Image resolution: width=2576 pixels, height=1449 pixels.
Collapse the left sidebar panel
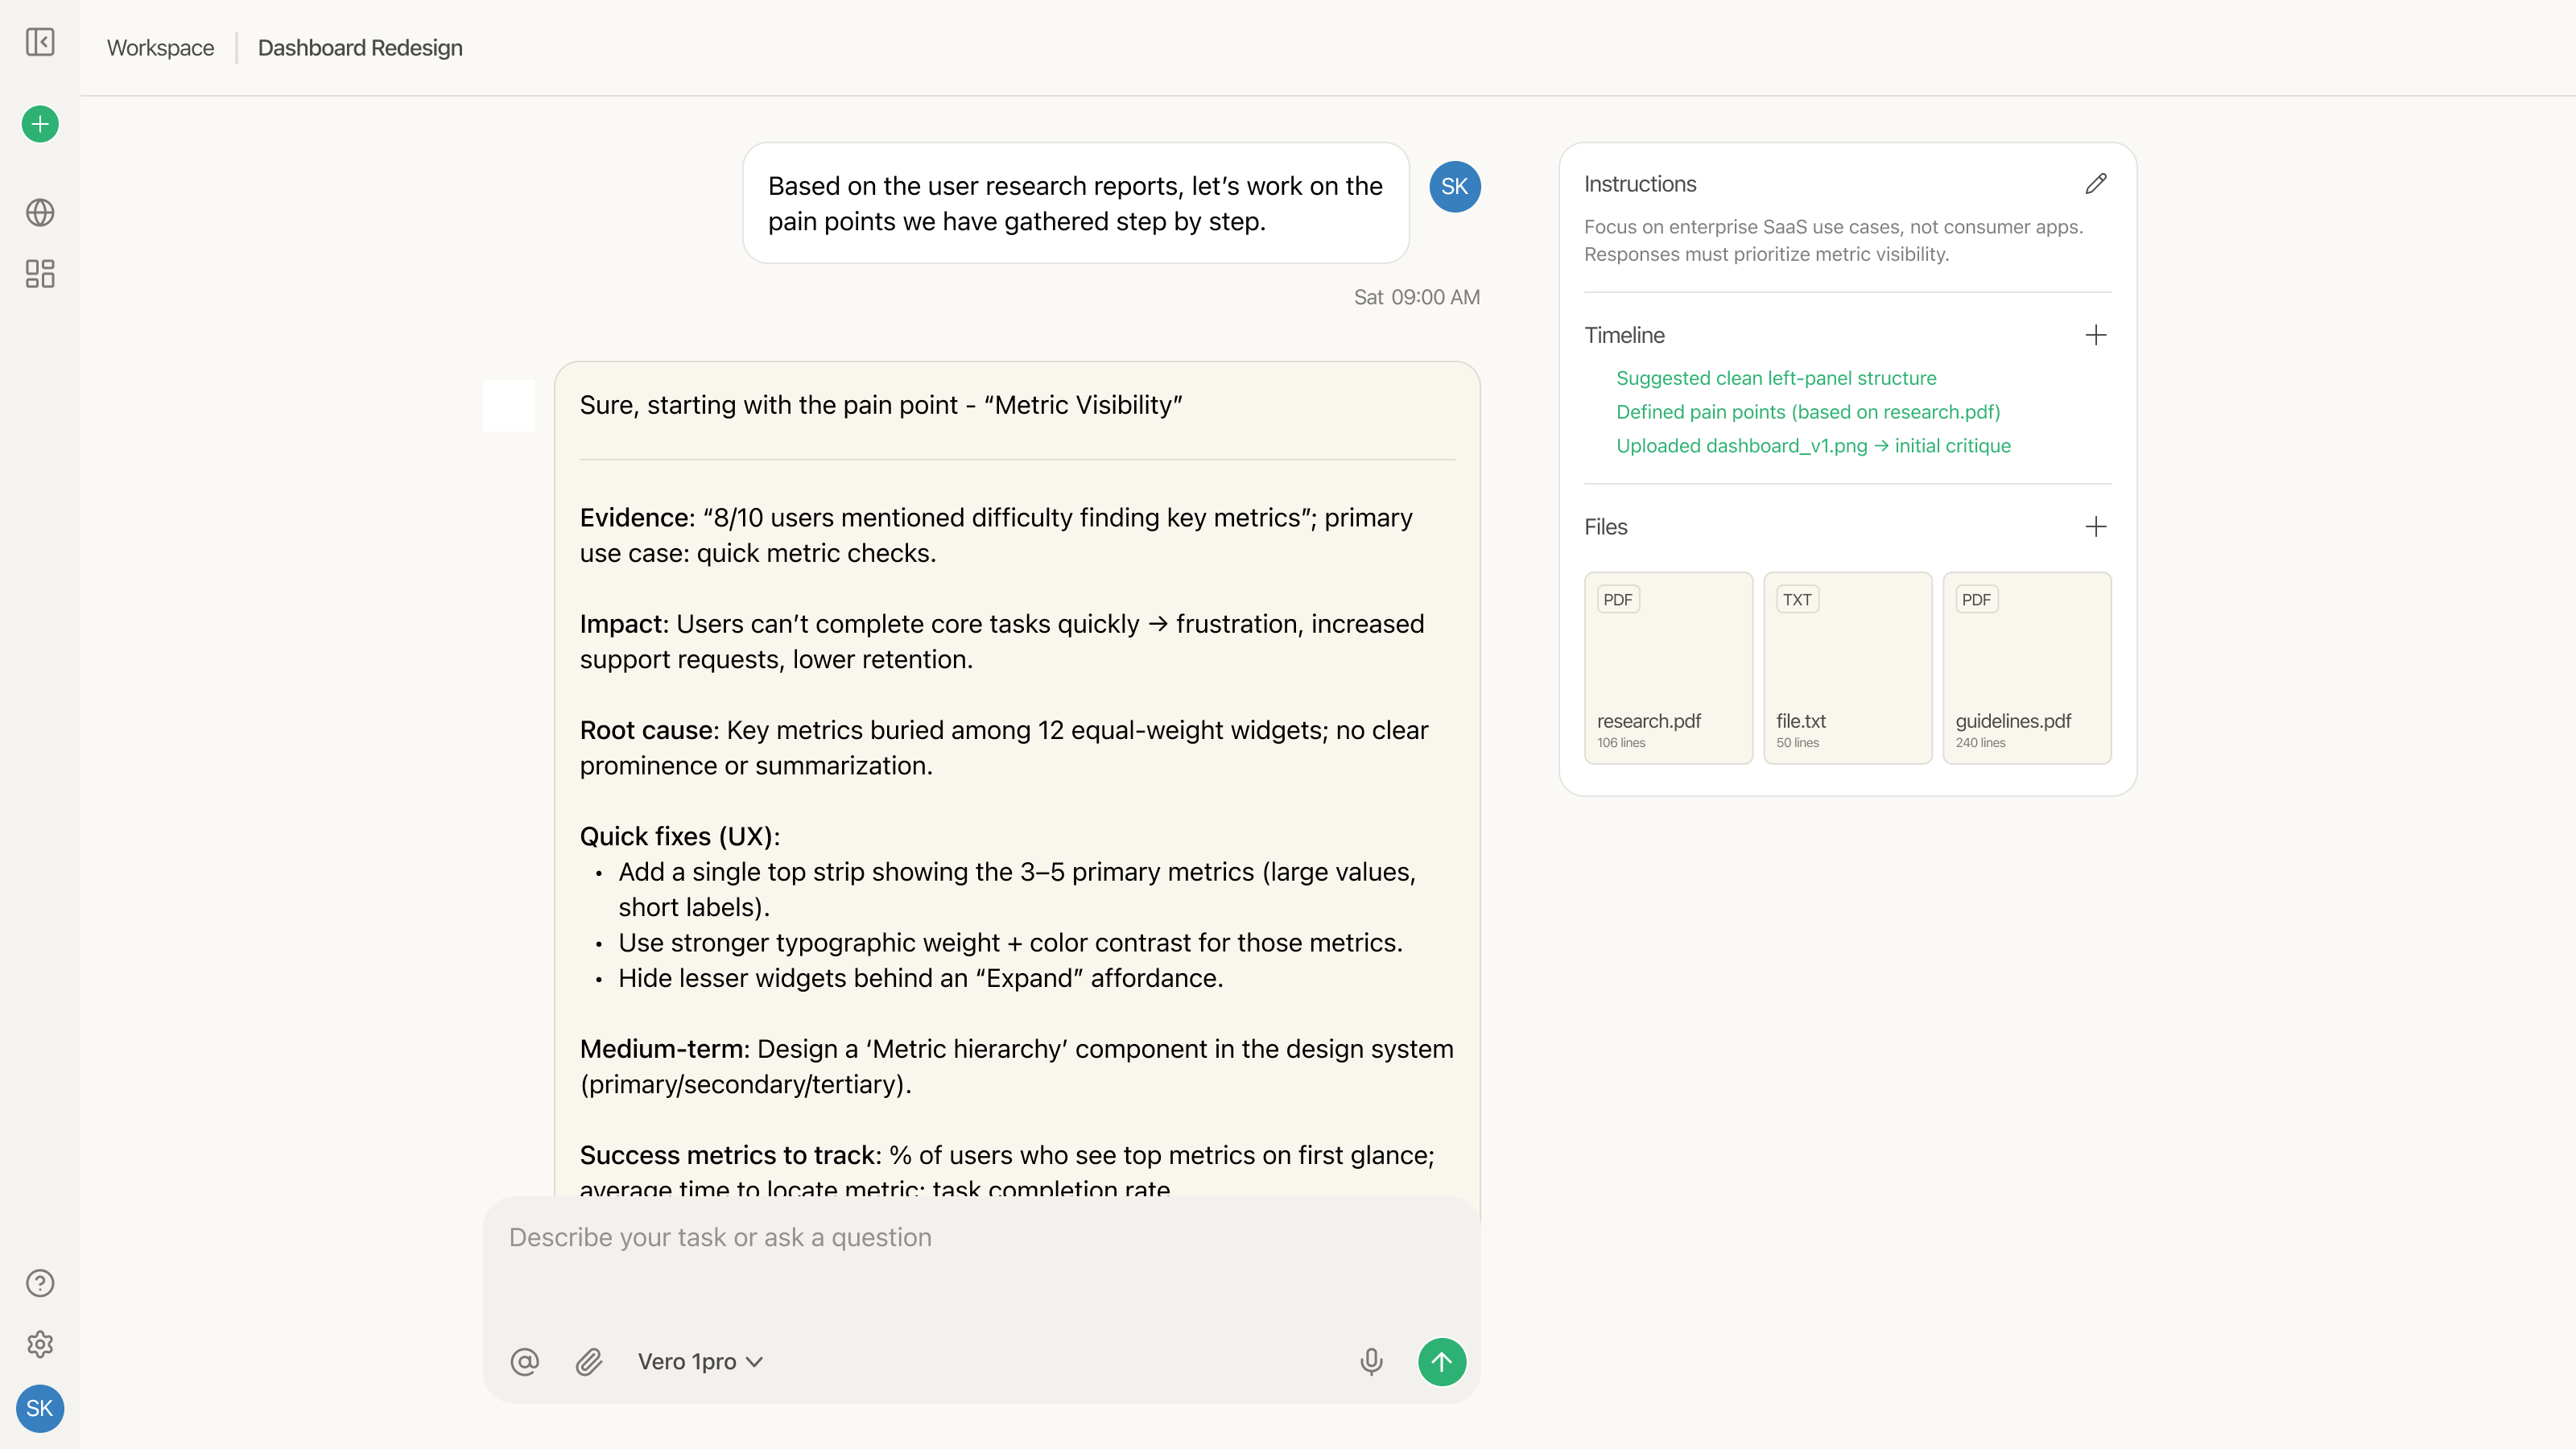40,42
